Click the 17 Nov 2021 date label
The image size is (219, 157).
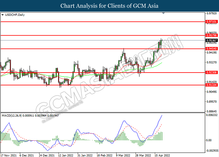(x=8, y=155)
